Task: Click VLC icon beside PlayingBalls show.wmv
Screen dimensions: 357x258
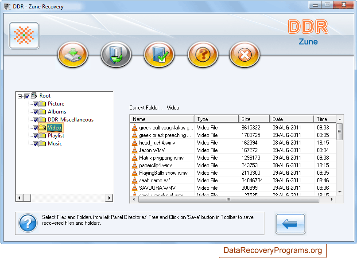Action: (135, 173)
